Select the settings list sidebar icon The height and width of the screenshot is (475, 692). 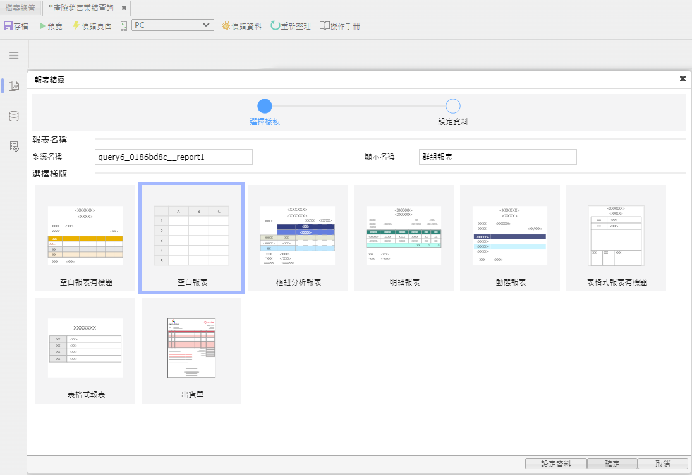14,147
